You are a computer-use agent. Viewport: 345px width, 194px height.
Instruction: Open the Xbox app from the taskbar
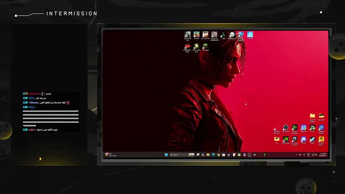point(239,155)
